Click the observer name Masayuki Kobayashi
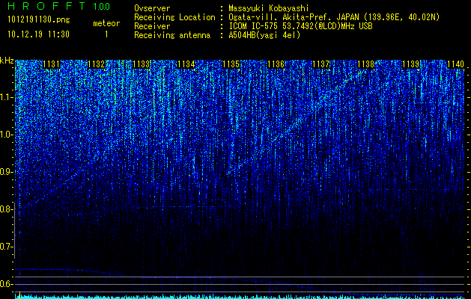 (269, 8)
